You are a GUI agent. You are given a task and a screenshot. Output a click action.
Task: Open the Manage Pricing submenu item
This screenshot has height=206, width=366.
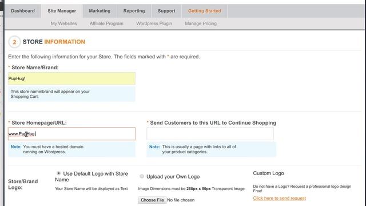tap(201, 23)
